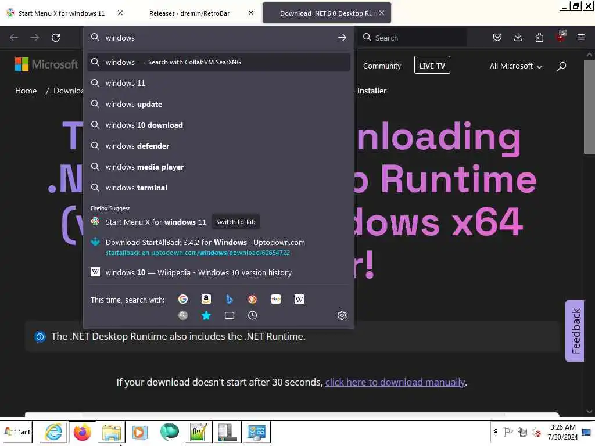
Task: Open Action Center flag tray icon
Action: coord(508,432)
